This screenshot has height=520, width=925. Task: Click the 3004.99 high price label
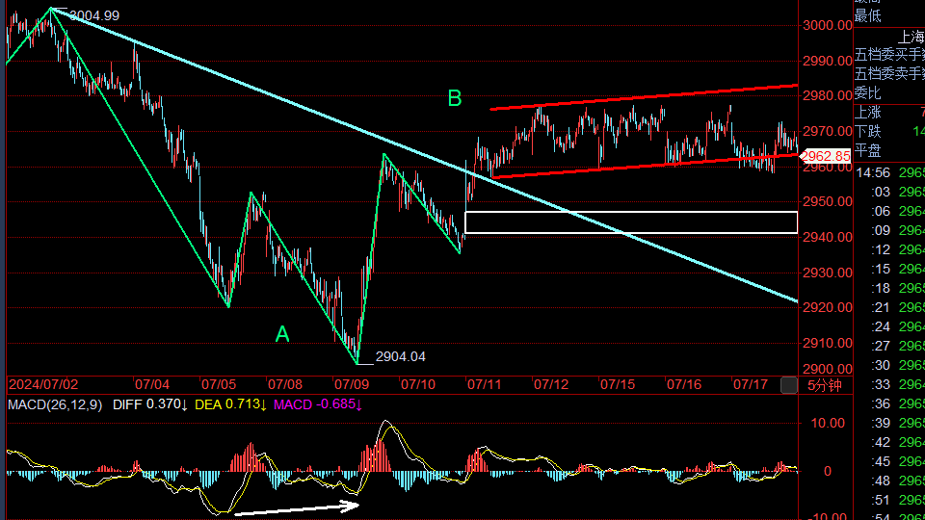pyautogui.click(x=94, y=15)
